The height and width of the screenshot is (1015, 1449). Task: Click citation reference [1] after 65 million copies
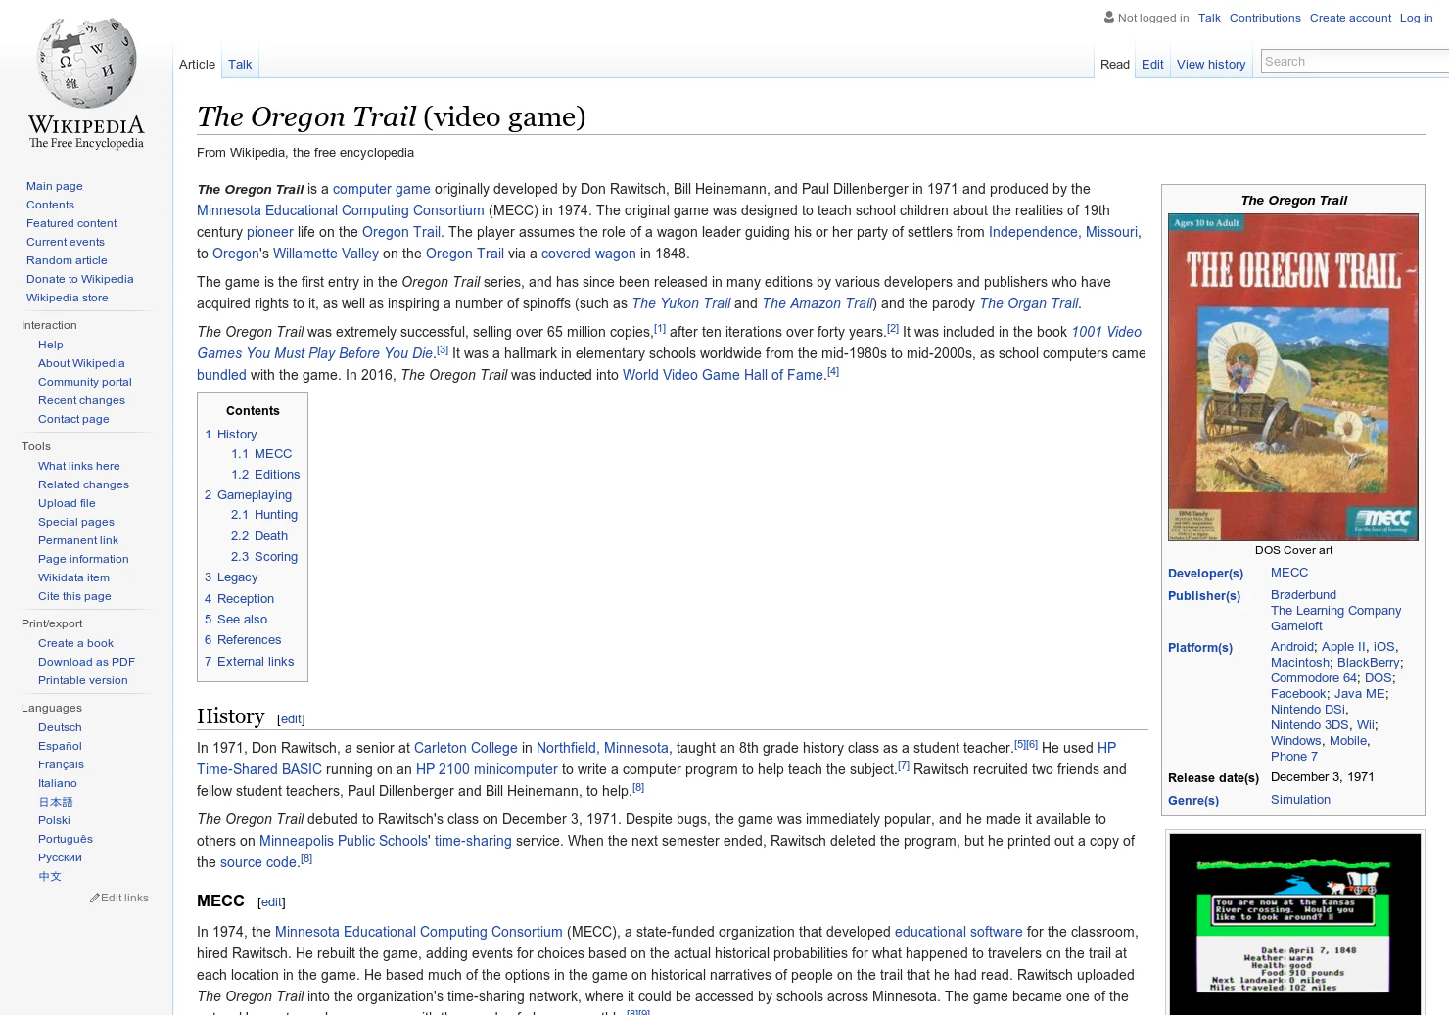pyautogui.click(x=660, y=328)
